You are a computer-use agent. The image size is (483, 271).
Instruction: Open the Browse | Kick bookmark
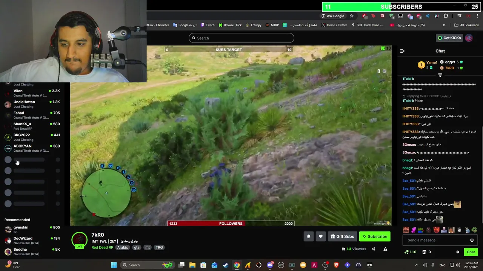(x=230, y=25)
